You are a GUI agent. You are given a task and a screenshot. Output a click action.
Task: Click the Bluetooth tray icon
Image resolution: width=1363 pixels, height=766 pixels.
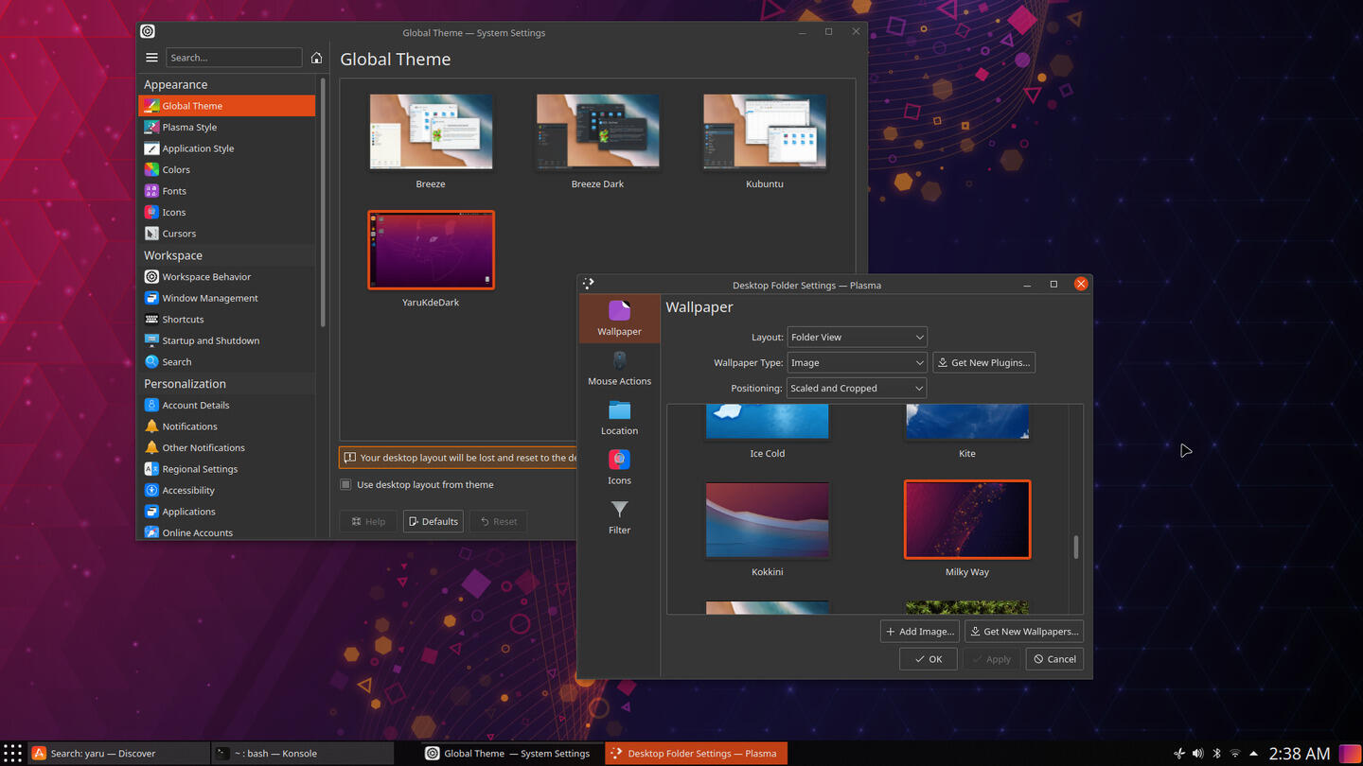point(1216,754)
